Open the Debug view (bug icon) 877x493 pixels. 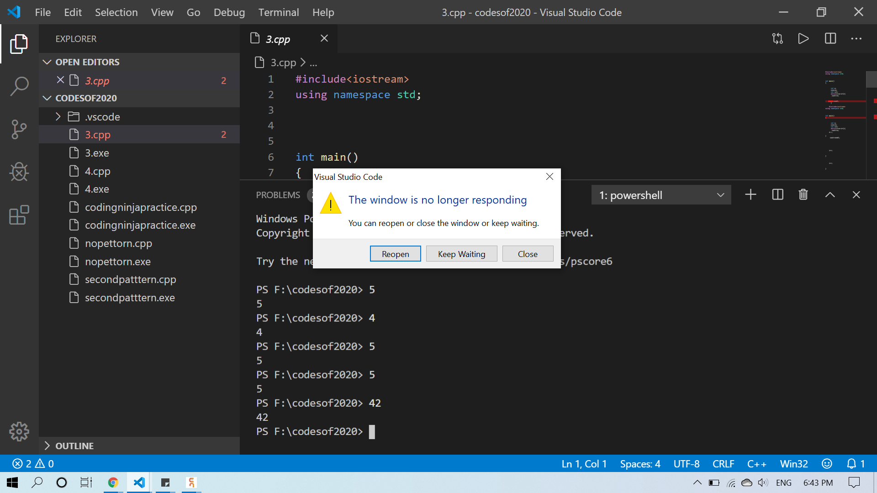[x=19, y=172]
